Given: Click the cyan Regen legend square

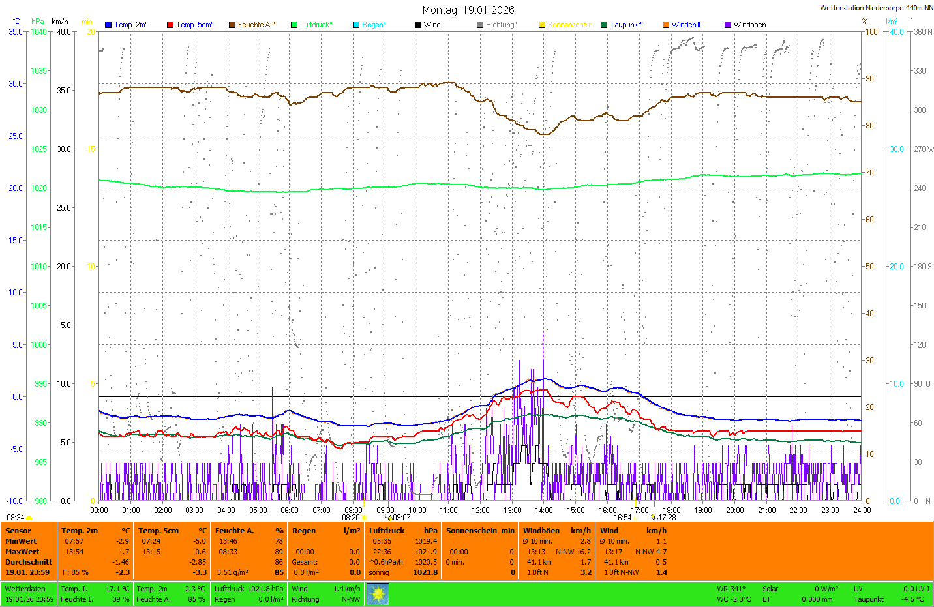Looking at the screenshot, I should tap(356, 25).
